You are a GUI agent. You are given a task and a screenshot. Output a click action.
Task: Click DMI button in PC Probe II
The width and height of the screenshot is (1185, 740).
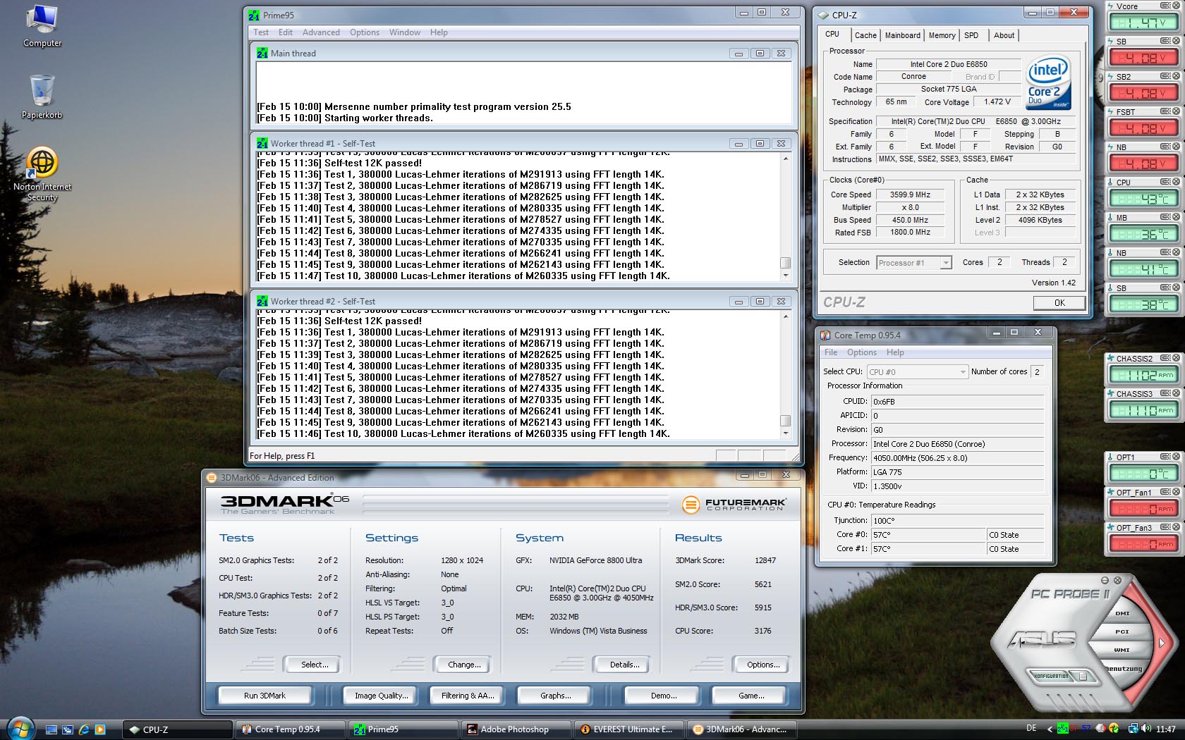[x=1122, y=613]
